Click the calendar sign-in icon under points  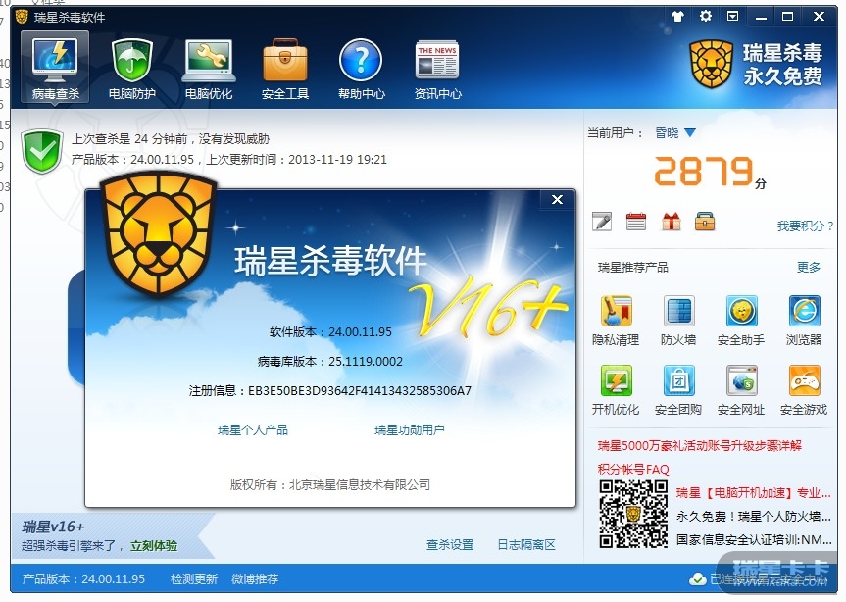click(x=636, y=222)
